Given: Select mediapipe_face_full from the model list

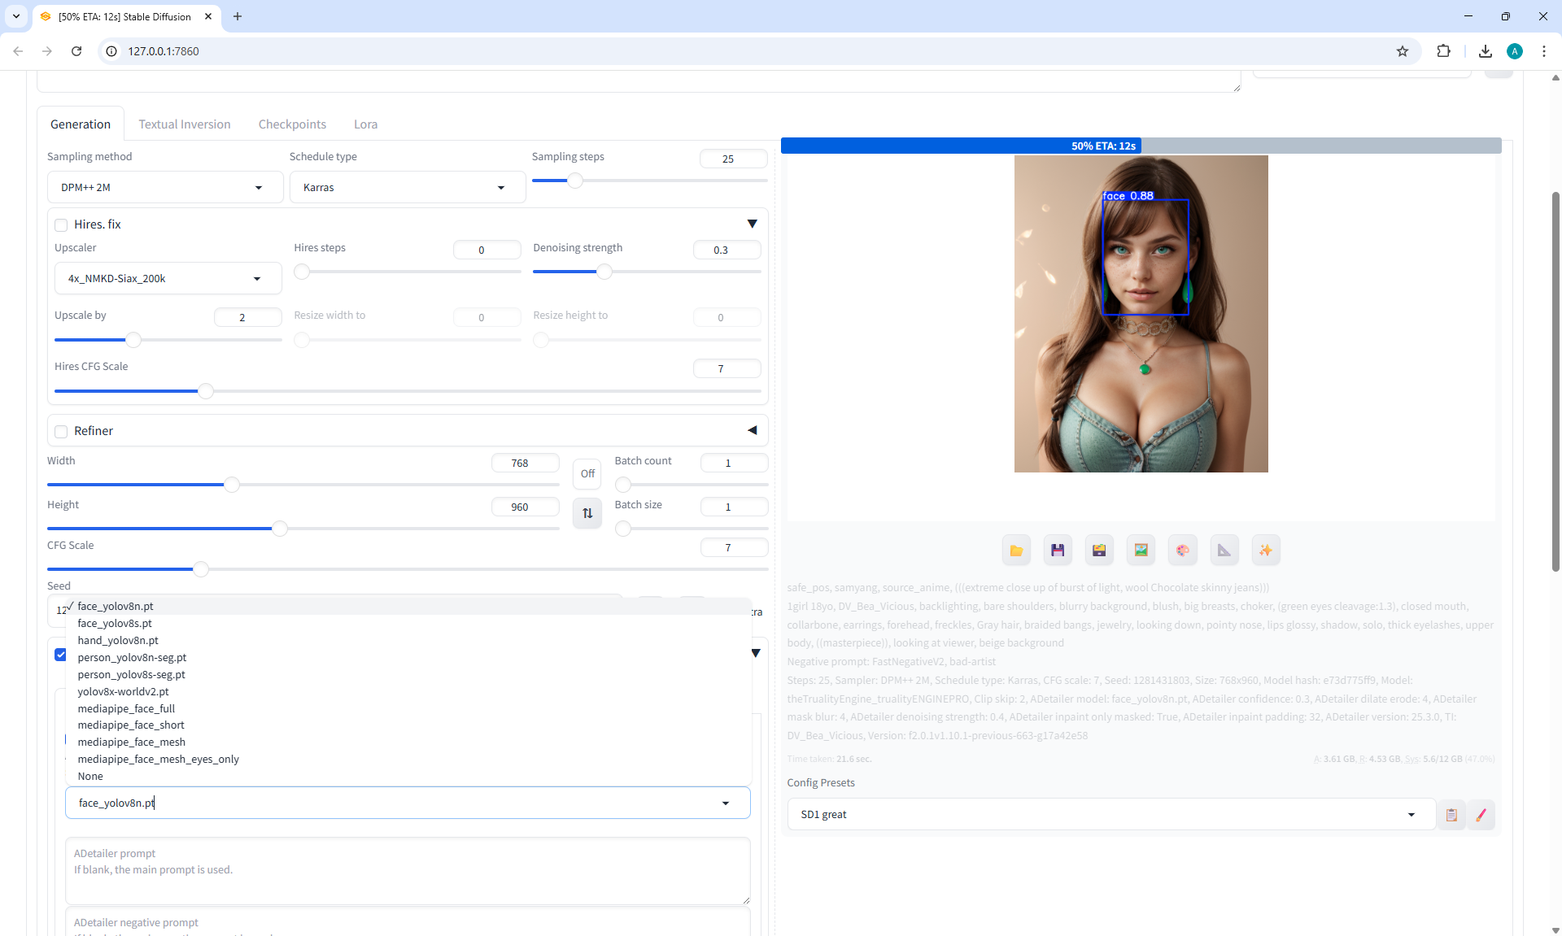Looking at the screenshot, I should coord(126,708).
